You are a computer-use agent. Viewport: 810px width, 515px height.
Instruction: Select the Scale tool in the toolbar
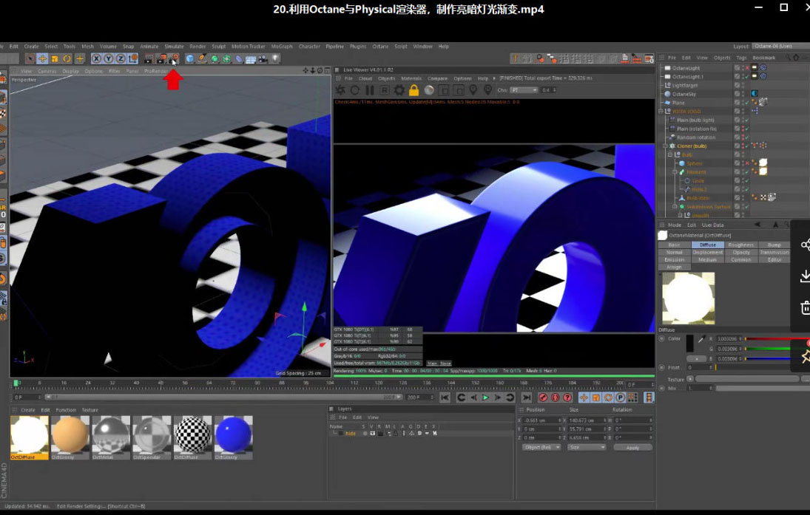point(55,59)
